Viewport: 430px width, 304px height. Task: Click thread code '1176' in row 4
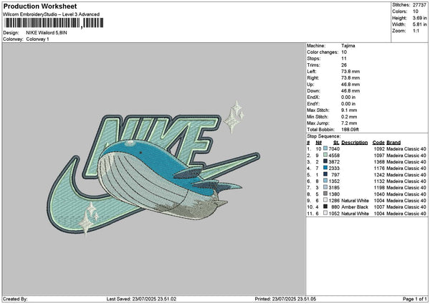tap(379, 168)
